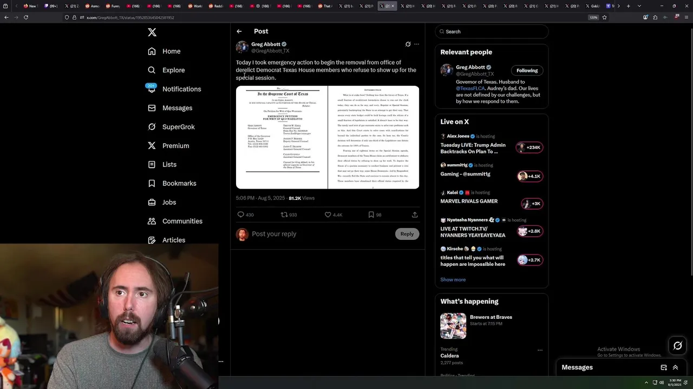Join the MARVEL RIVALS GAMER live +3K
The height and width of the screenshot is (389, 693).
tap(532, 204)
